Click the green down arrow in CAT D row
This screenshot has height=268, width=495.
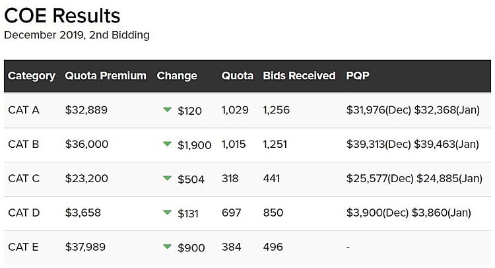[x=168, y=212]
